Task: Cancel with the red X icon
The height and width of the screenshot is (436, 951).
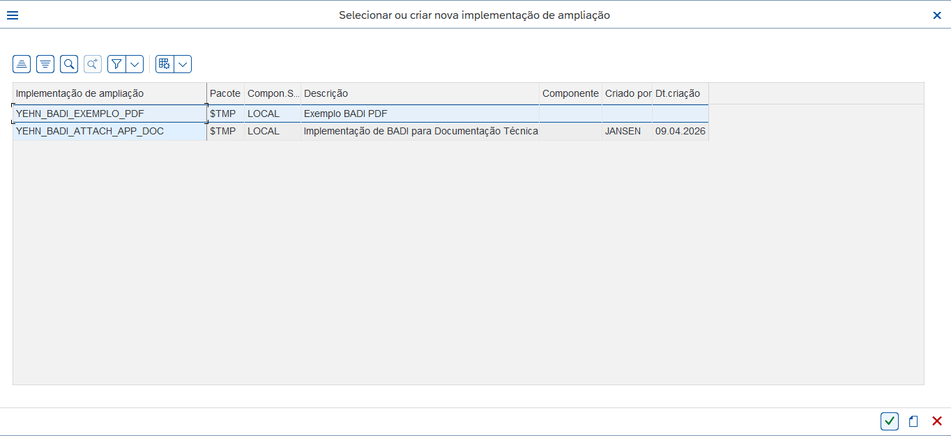Action: coord(937,421)
